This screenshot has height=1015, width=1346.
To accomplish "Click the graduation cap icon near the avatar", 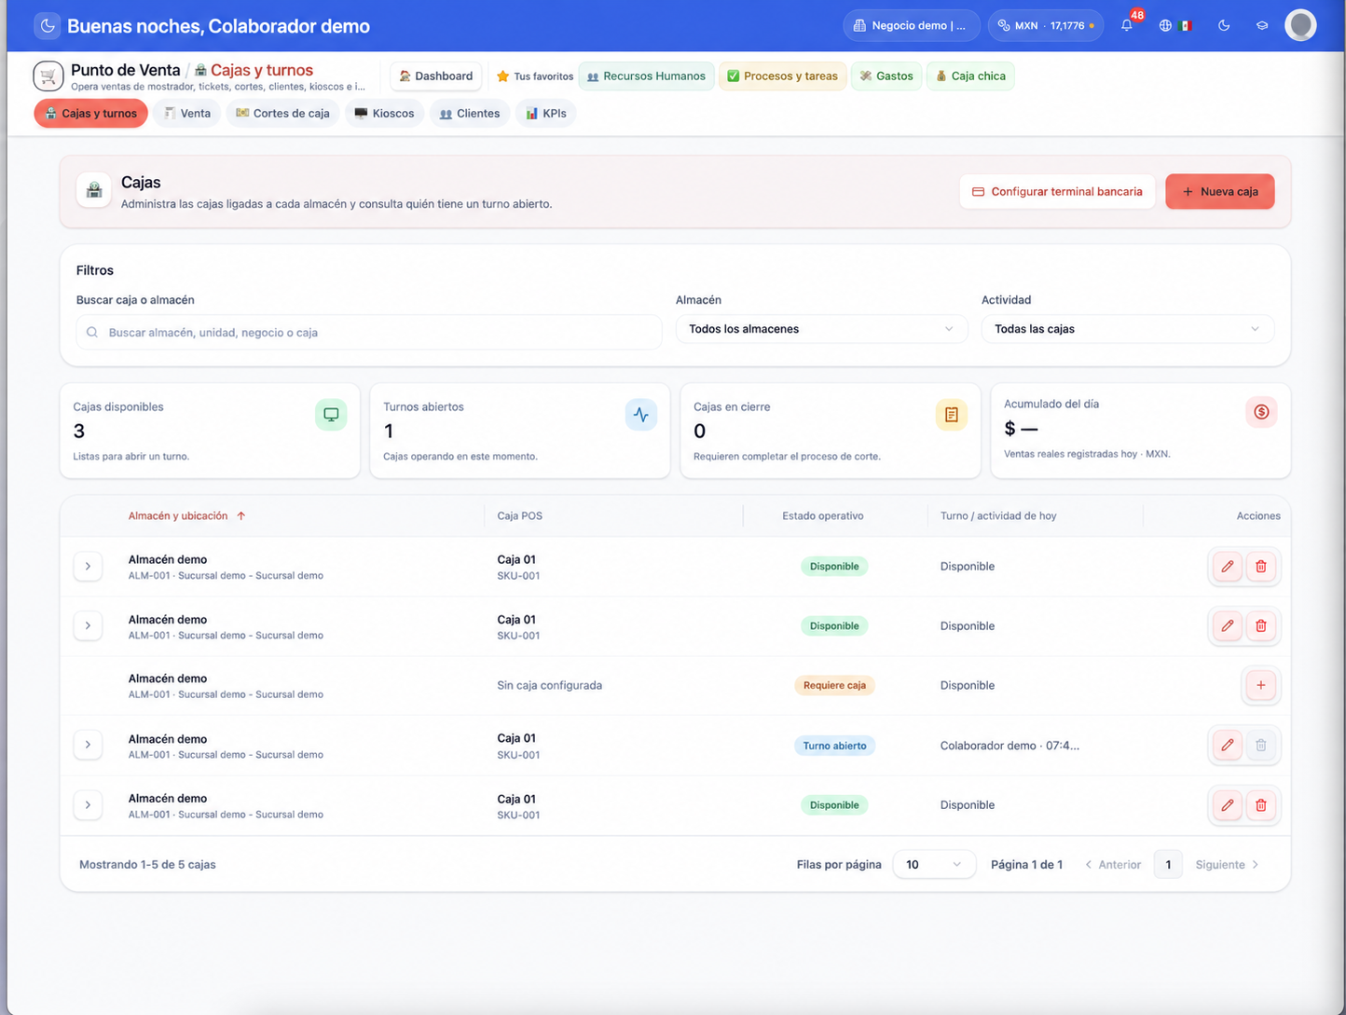I will point(1262,25).
